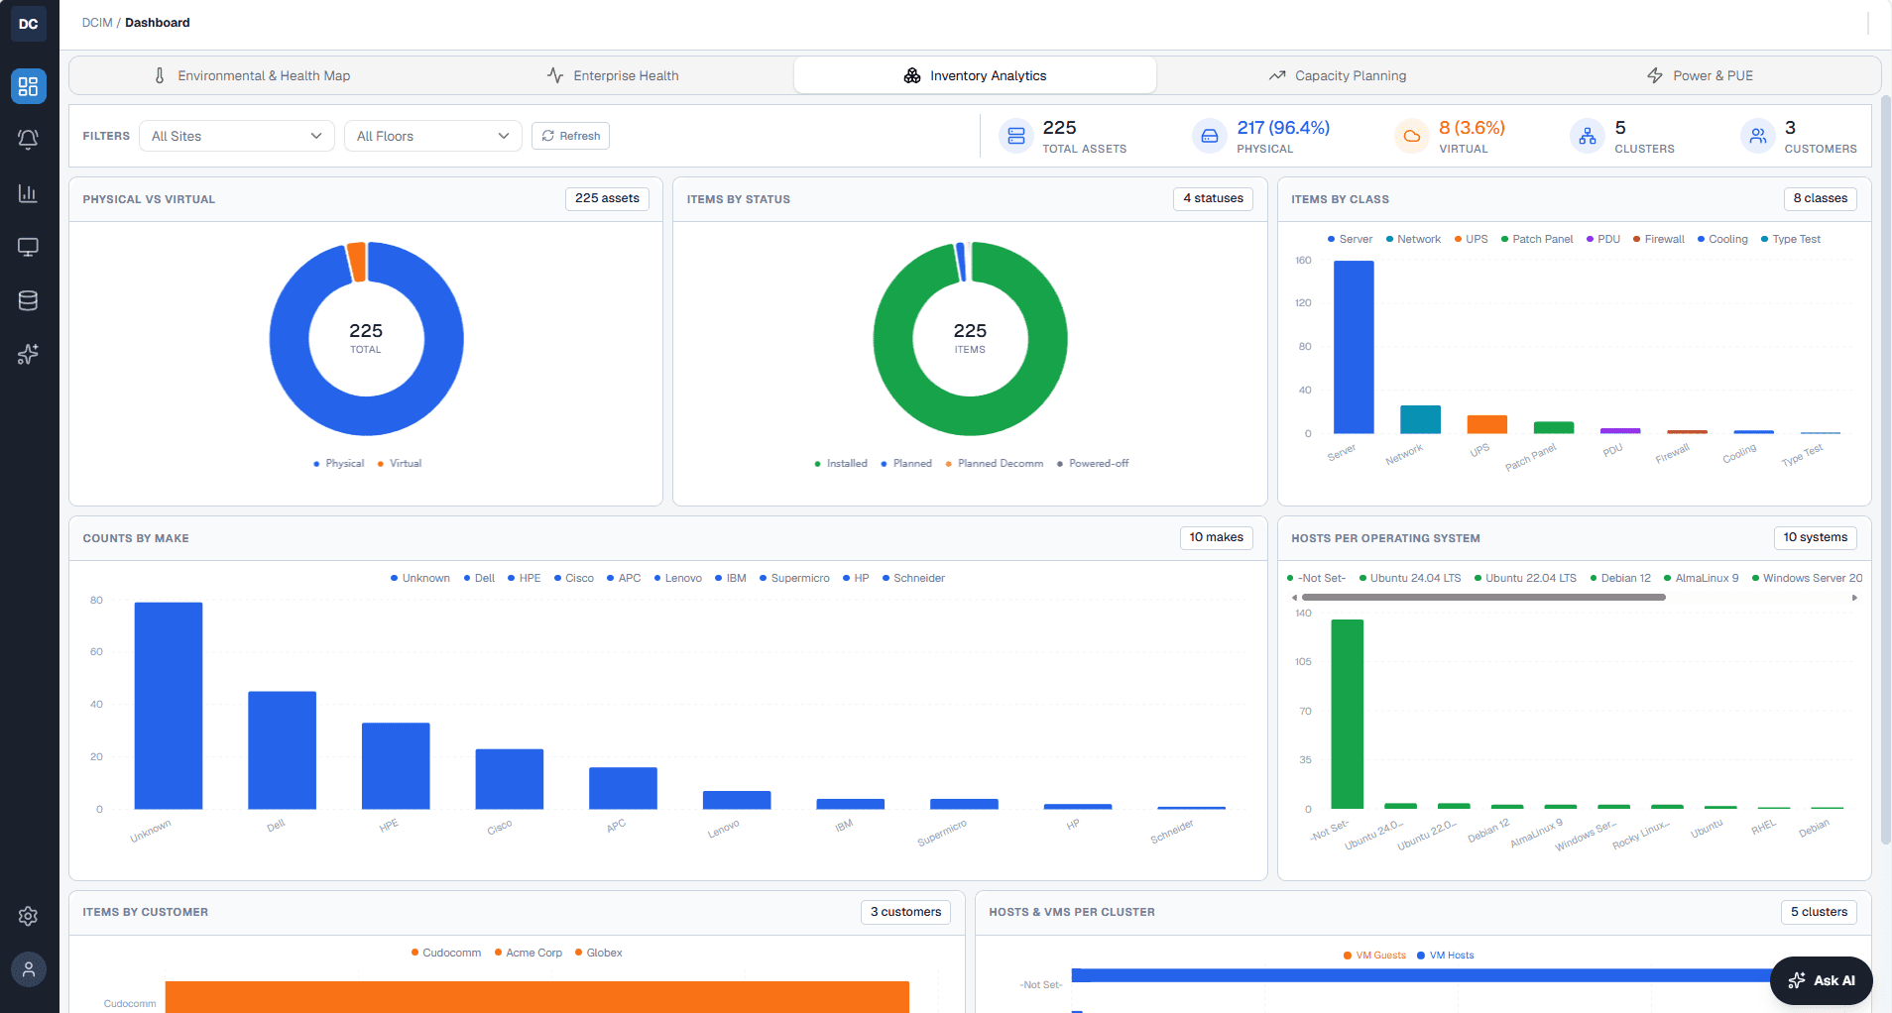Switch to Enterprise Health tab
The height and width of the screenshot is (1013, 1892).
pos(613,75)
